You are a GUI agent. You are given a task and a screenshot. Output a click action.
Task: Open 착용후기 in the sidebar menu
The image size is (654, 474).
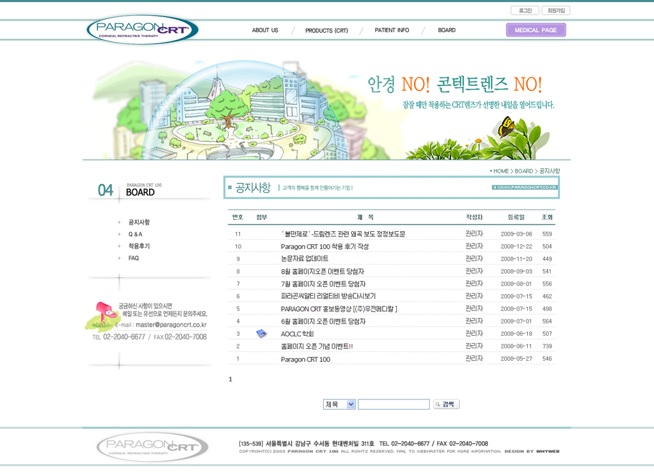click(139, 246)
